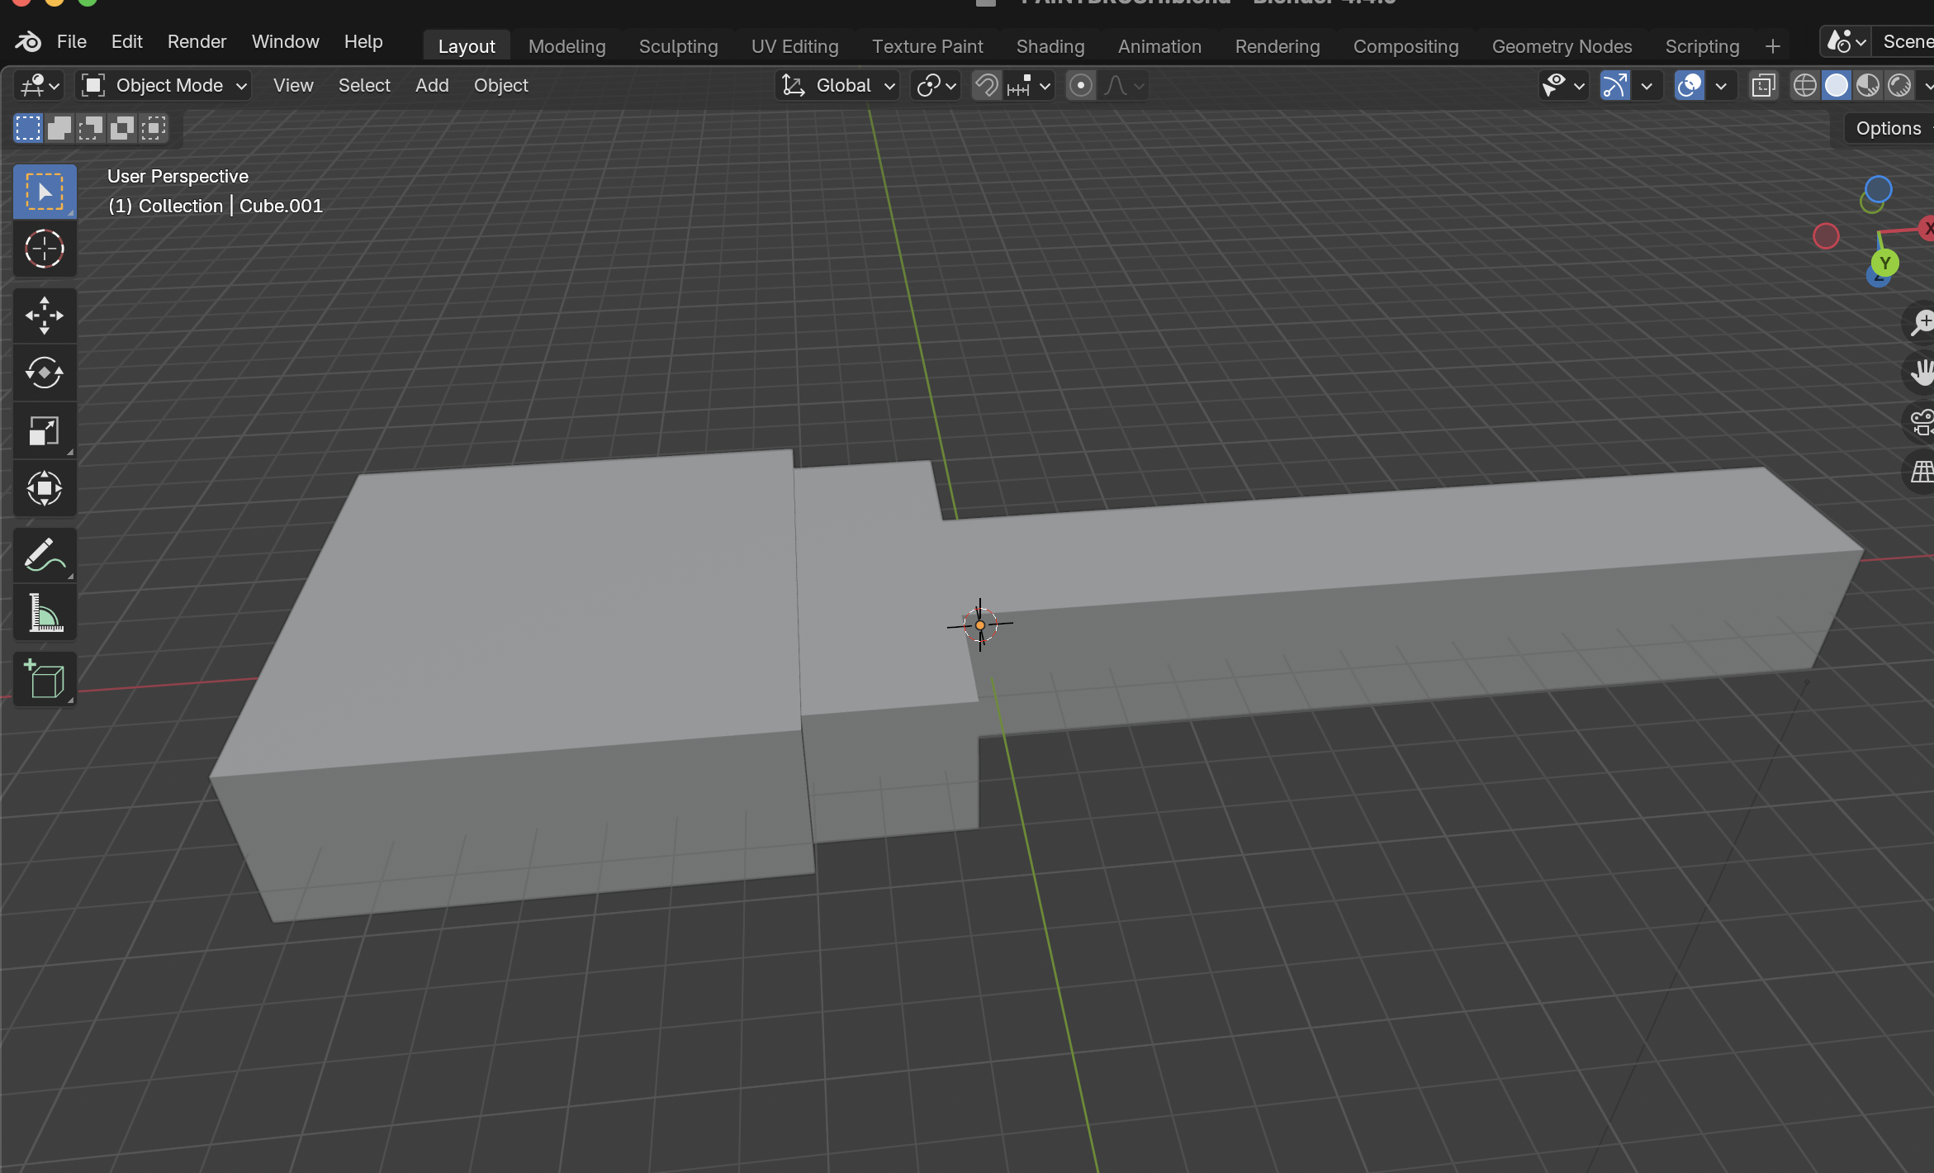Viewport: 1934px width, 1173px height.
Task: Switch to wireframe viewport shading
Action: [x=1804, y=85]
